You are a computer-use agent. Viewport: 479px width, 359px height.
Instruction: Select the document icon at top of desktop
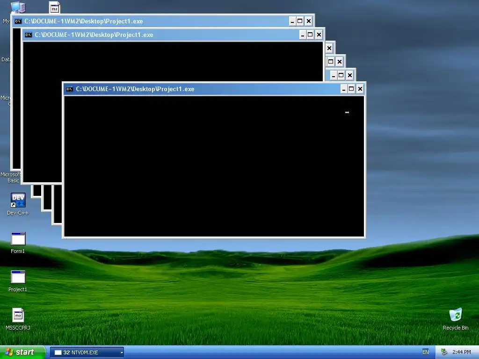[x=55, y=7]
